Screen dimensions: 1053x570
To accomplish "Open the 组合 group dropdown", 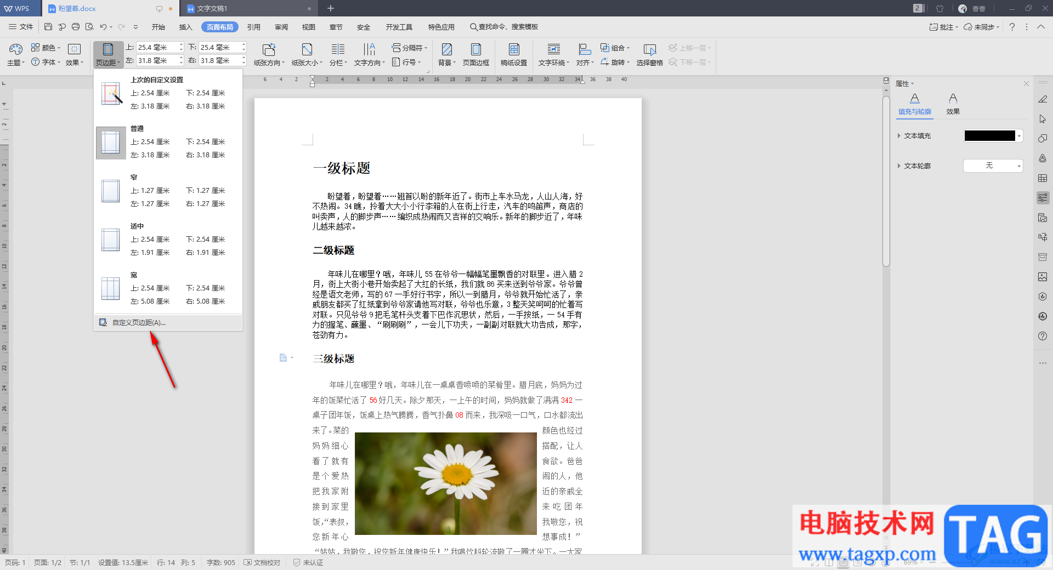I will click(x=615, y=48).
